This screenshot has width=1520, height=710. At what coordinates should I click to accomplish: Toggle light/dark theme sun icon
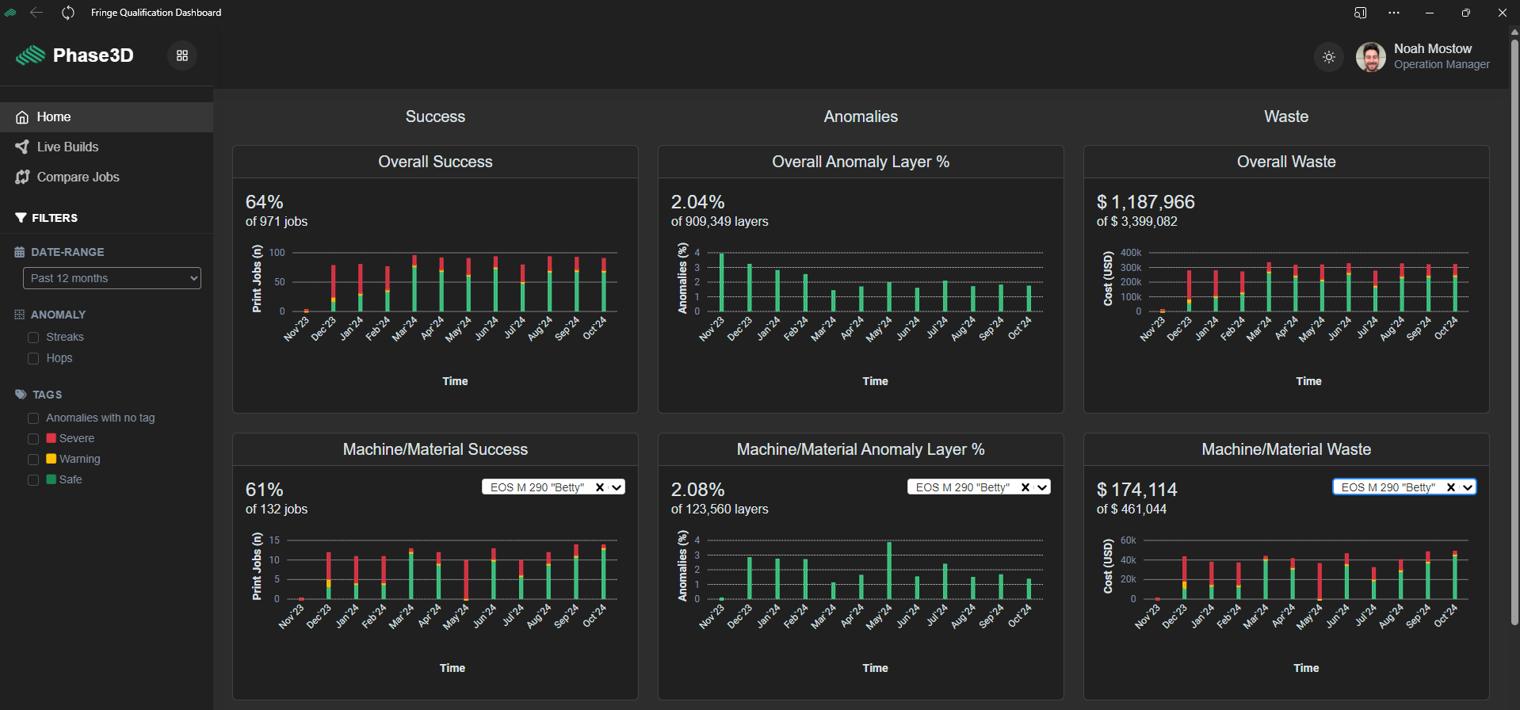pos(1329,57)
